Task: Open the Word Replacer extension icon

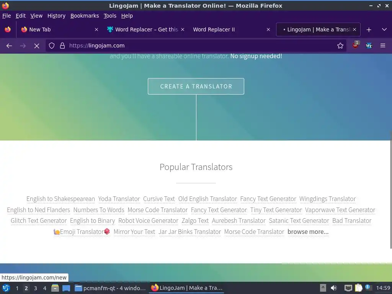Action: coord(369,46)
